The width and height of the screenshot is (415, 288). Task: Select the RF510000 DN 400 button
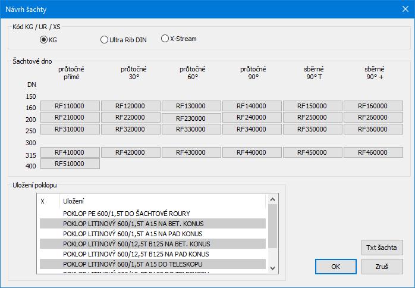click(70, 164)
